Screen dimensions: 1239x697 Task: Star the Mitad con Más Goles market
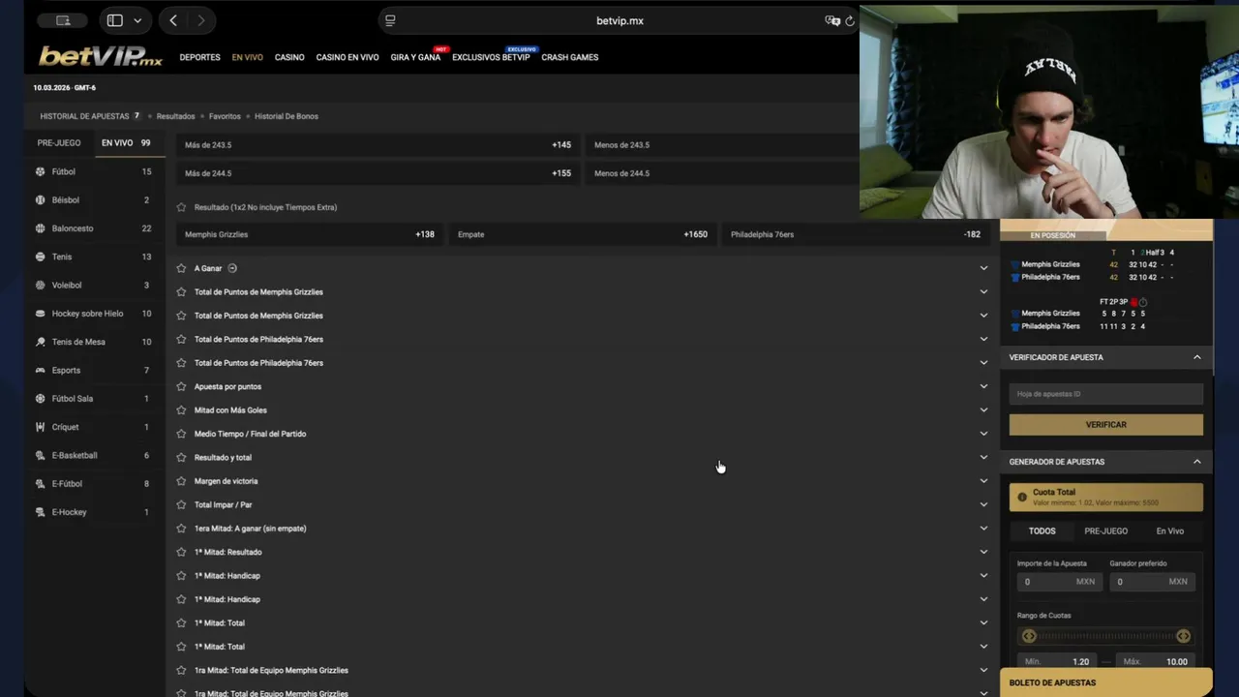(181, 410)
